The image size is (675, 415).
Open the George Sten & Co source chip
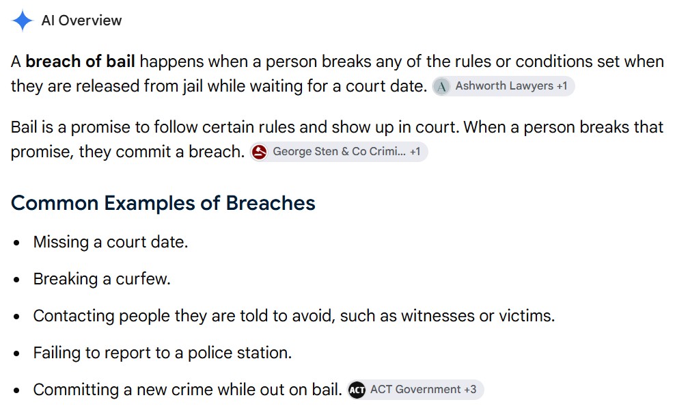tap(339, 152)
